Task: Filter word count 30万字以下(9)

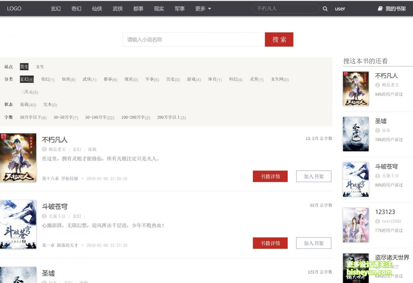Action: [33, 117]
